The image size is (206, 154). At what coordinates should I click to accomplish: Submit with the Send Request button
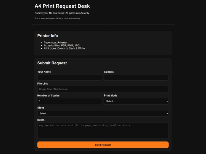103,145
